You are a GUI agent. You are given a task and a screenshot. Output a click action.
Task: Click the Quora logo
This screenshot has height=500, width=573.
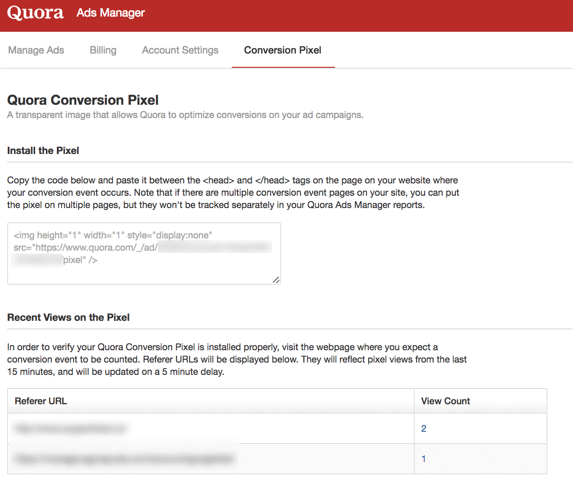pyautogui.click(x=35, y=13)
